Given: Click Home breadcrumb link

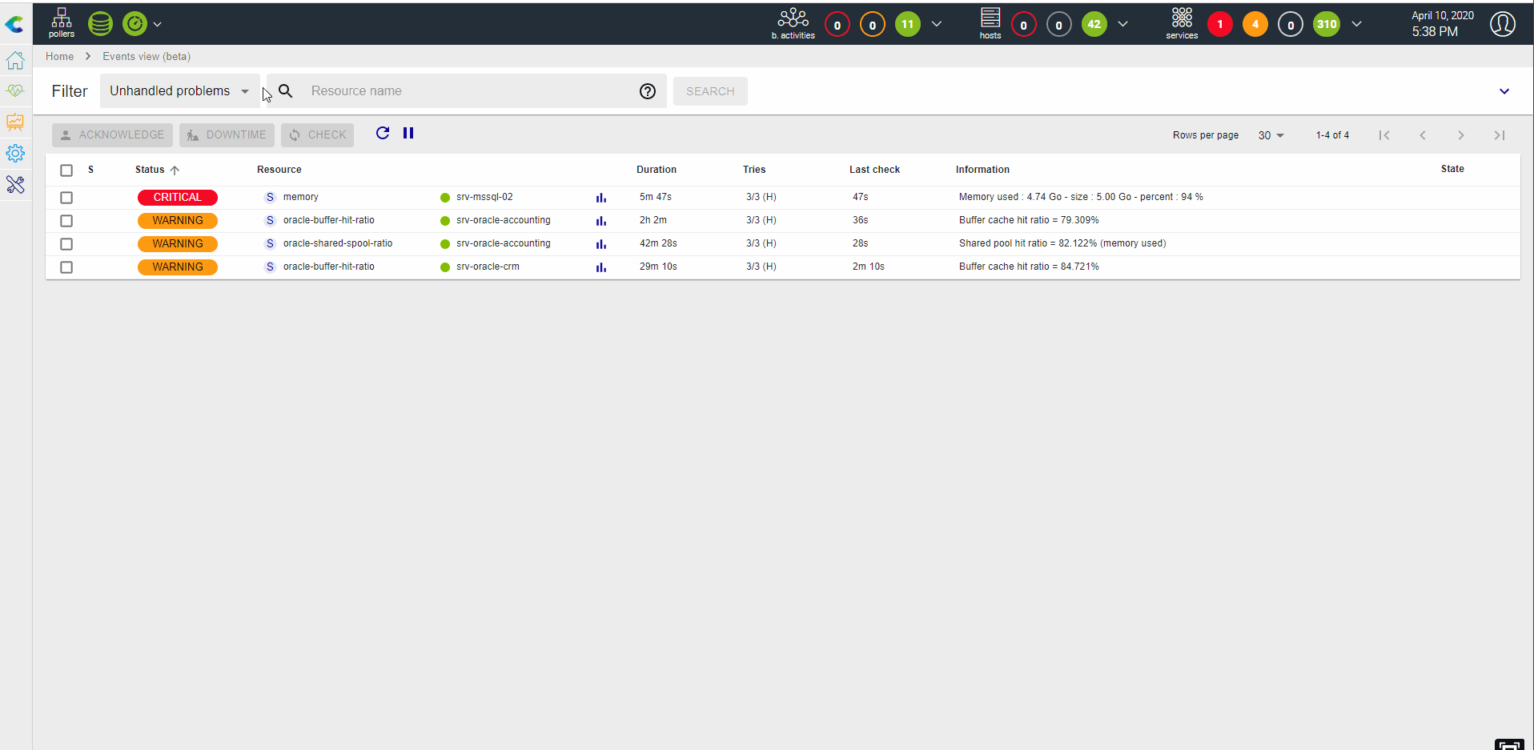Looking at the screenshot, I should pos(59,56).
